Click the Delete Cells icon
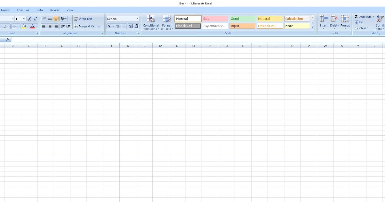This screenshot has width=385, height=202. coord(334,20)
